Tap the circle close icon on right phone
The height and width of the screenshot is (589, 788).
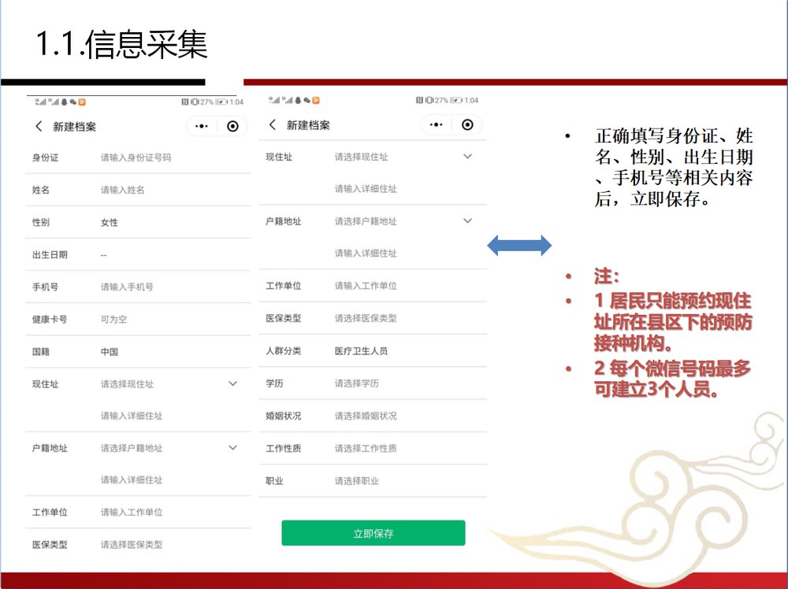point(467,125)
